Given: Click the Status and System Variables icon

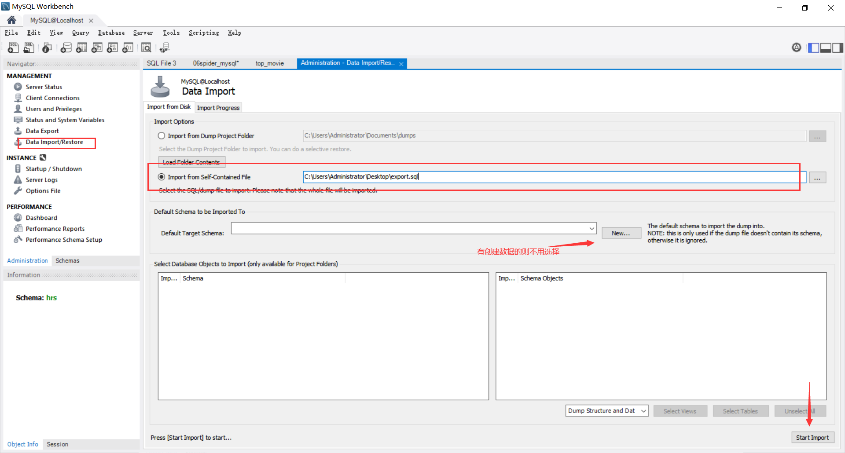Looking at the screenshot, I should click(x=18, y=120).
